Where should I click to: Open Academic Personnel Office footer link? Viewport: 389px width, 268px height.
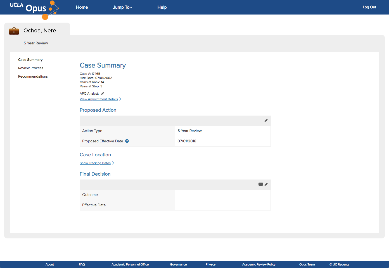pos(130,264)
